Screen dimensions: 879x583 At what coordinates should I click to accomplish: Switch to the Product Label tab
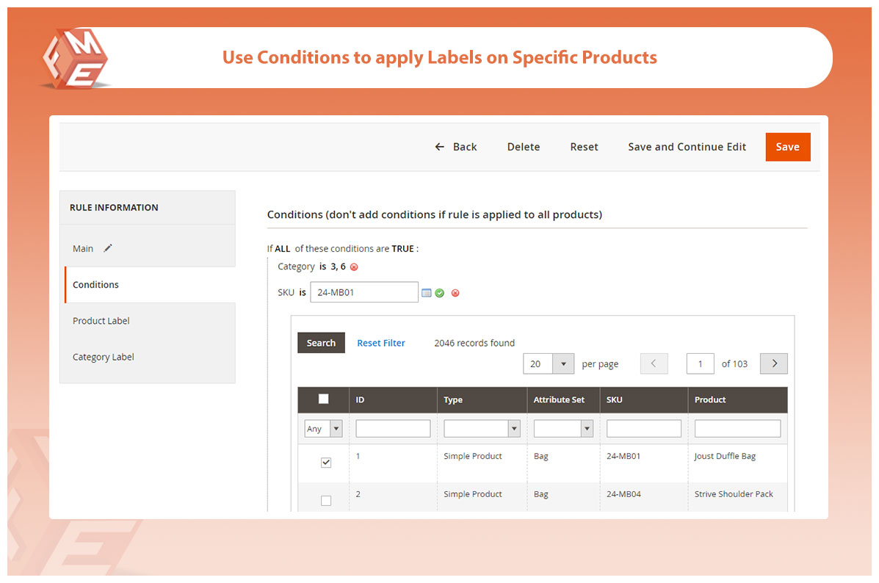pyautogui.click(x=101, y=321)
